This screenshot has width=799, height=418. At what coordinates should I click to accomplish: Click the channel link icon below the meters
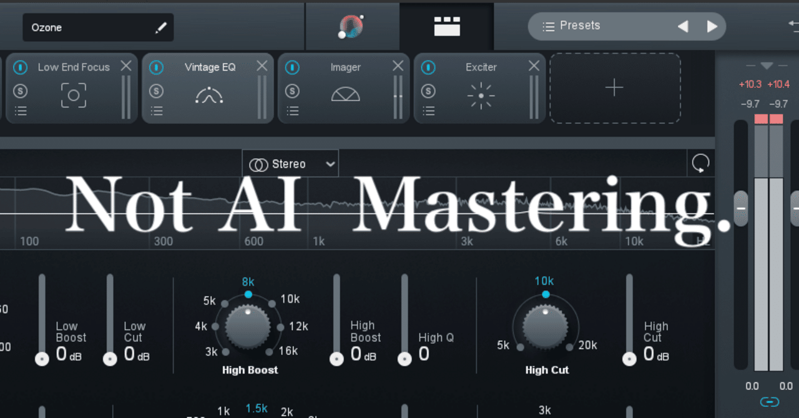(x=769, y=402)
